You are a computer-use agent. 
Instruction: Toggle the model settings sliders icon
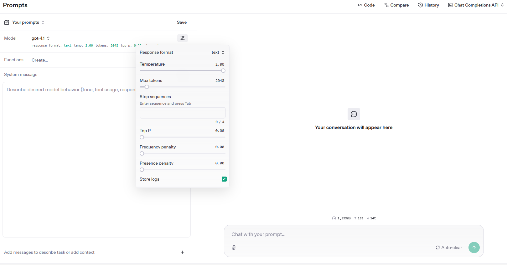point(183,38)
